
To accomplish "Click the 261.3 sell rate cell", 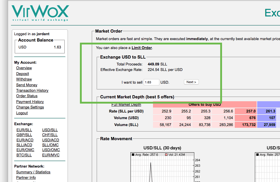I will pos(267,111).
